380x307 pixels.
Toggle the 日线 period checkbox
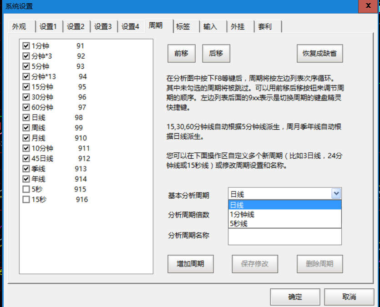pos(26,118)
